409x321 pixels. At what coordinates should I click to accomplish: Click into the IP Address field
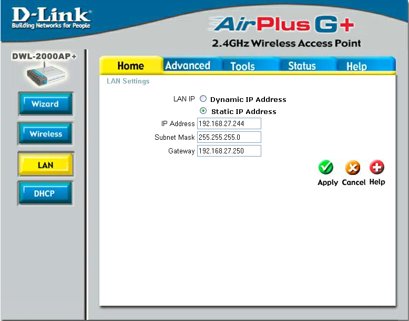(x=229, y=123)
